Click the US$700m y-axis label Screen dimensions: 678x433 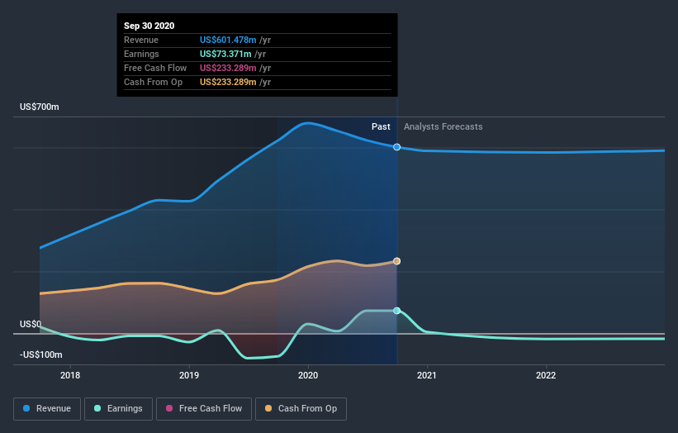pos(40,107)
